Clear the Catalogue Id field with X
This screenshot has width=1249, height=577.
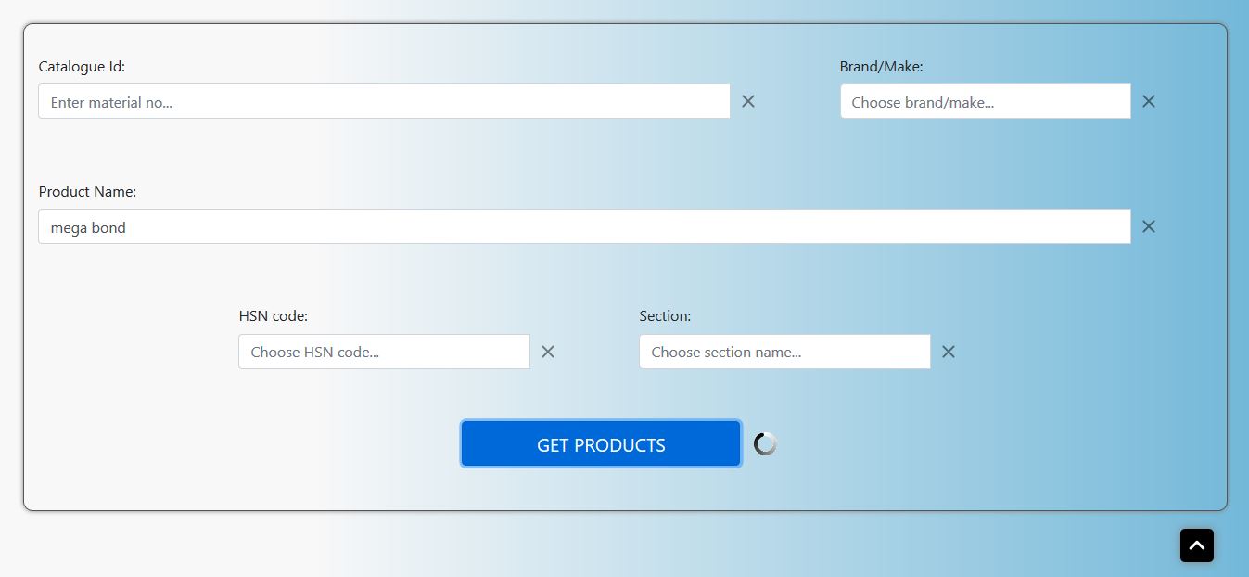(x=748, y=101)
